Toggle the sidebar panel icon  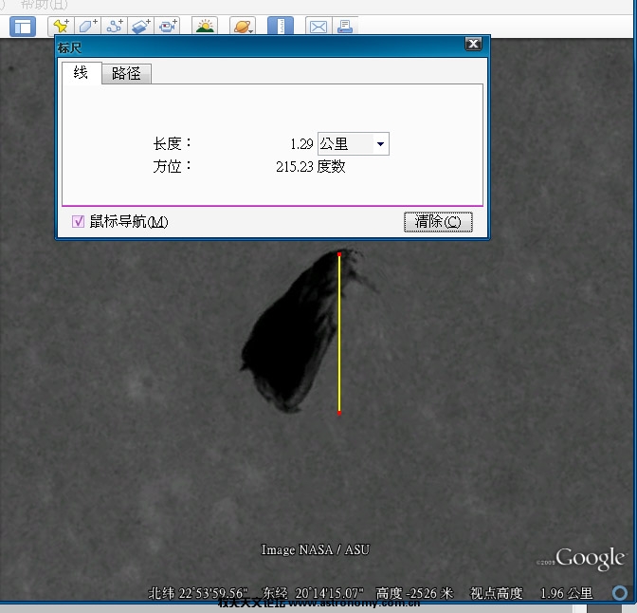[x=22, y=27]
